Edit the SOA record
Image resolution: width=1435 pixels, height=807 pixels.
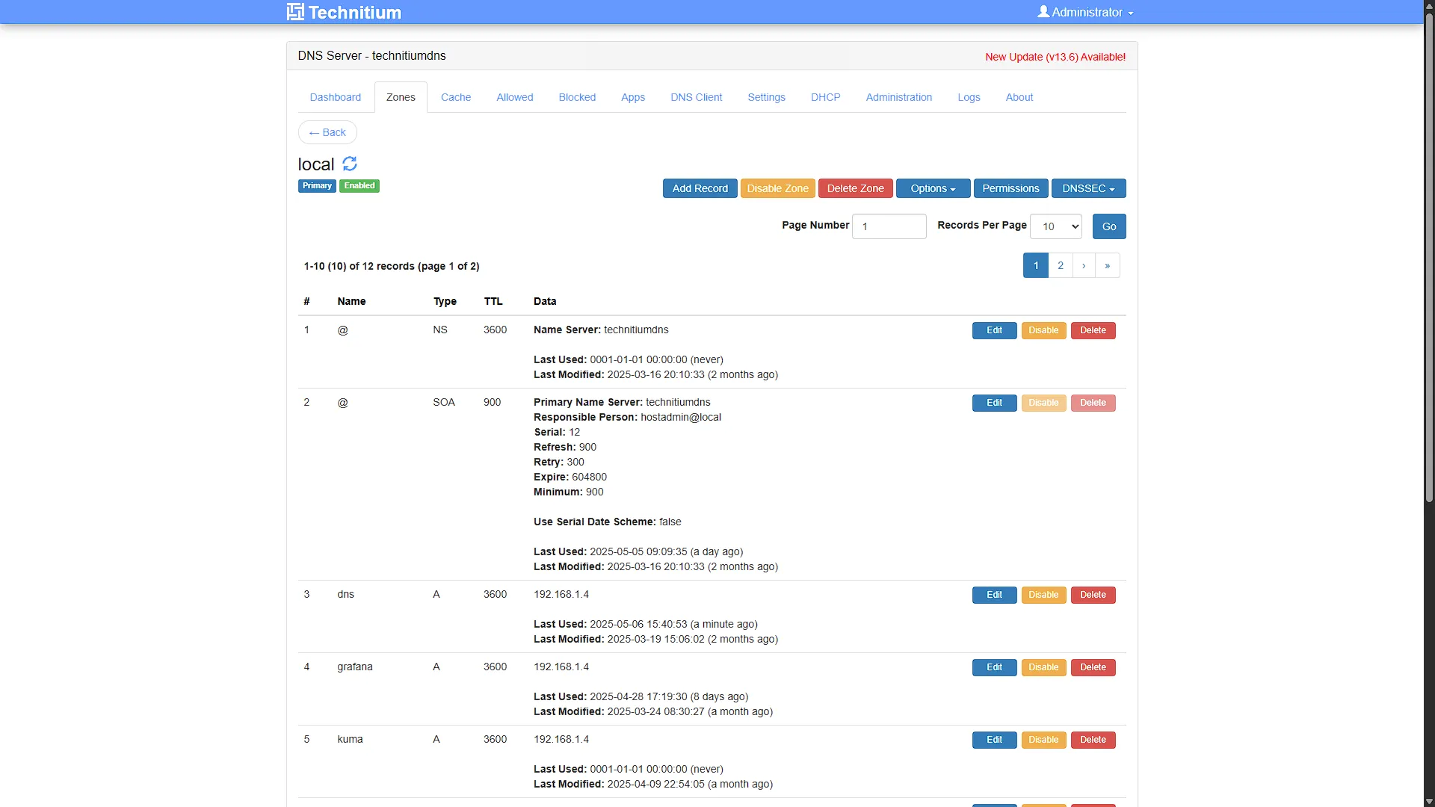995,403
